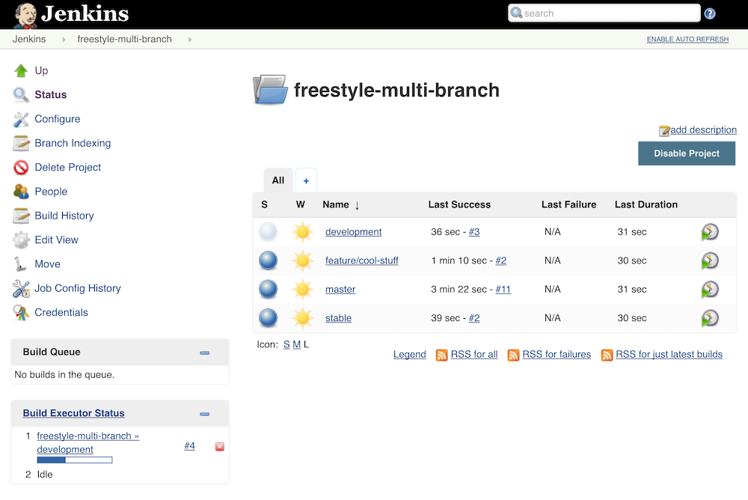Click the add description link
748x500 pixels.
[x=703, y=130]
